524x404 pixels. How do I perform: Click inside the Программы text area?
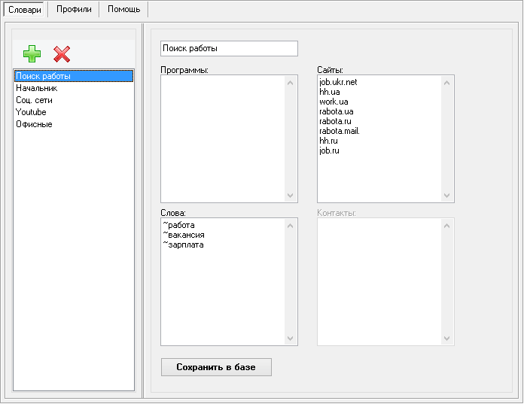[222, 138]
